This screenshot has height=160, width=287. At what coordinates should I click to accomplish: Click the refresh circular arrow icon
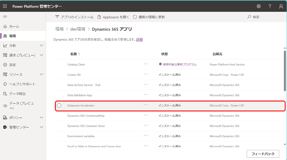[x=135, y=17]
